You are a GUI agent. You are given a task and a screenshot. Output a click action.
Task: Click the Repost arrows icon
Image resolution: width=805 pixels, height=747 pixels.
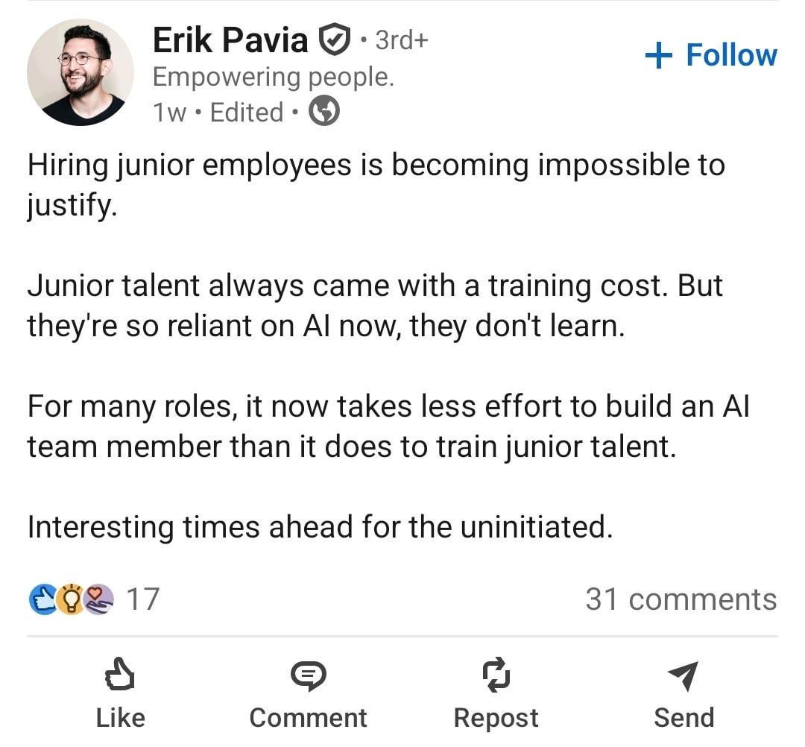tap(496, 675)
